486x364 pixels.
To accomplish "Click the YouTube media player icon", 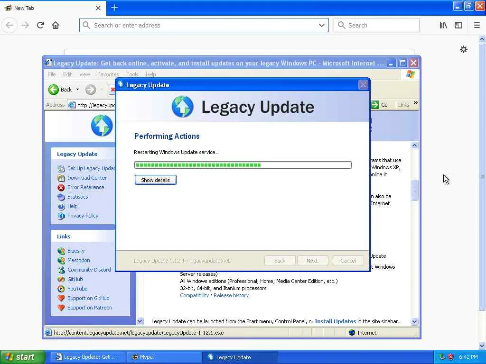I will pyautogui.click(x=61, y=289).
